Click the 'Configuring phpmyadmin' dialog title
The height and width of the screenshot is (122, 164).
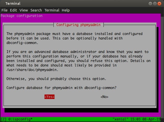pos(78,25)
